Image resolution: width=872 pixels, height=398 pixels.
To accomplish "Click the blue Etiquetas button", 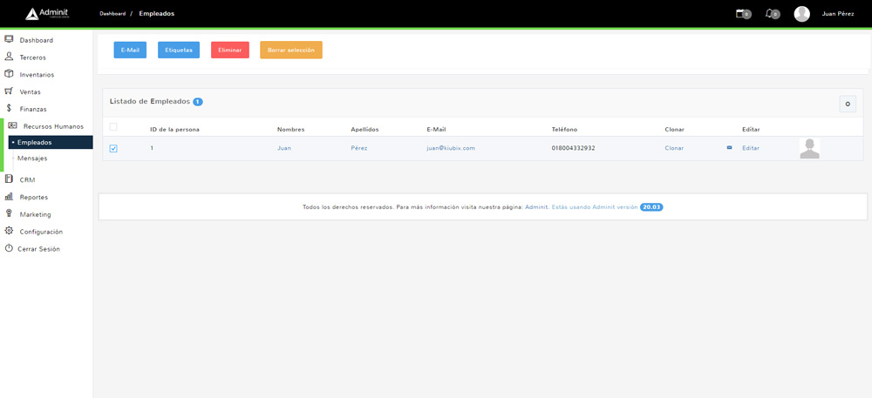I will pyautogui.click(x=179, y=51).
